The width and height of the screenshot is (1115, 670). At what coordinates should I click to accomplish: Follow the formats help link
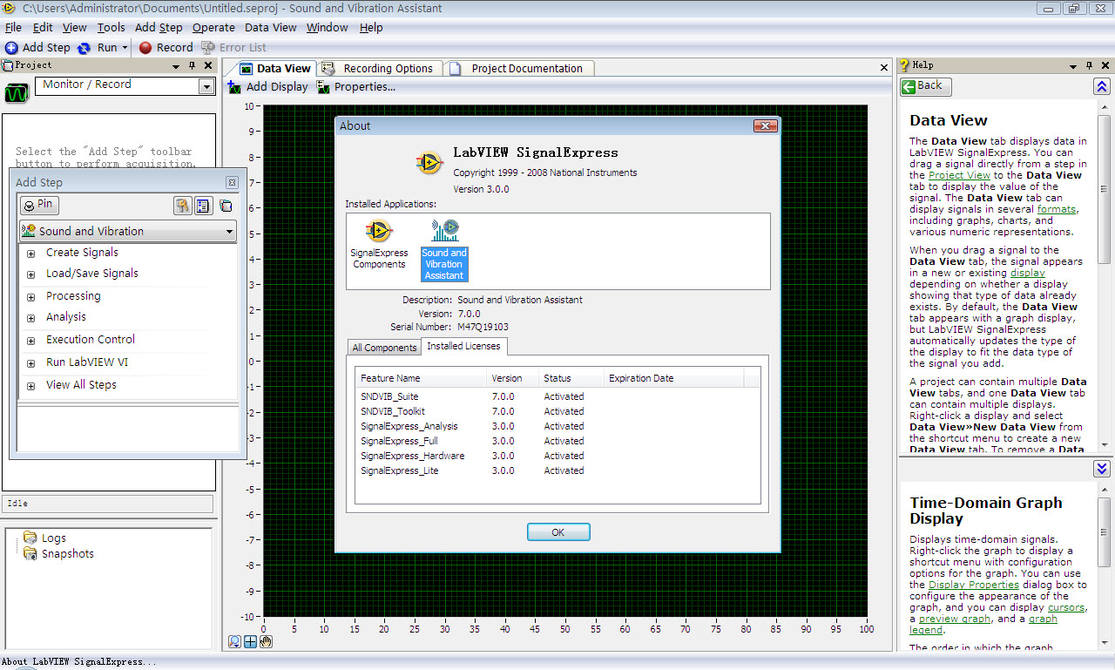tap(1057, 209)
